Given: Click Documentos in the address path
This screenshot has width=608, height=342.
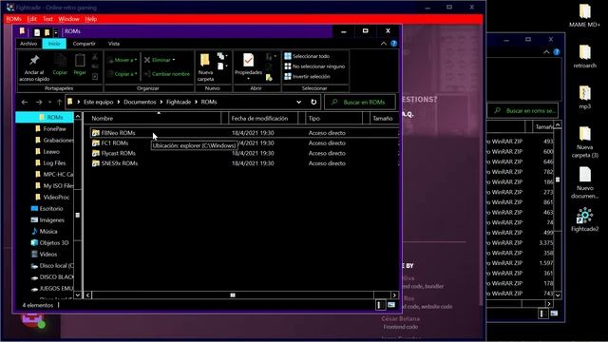Looking at the screenshot, I should tap(140, 102).
